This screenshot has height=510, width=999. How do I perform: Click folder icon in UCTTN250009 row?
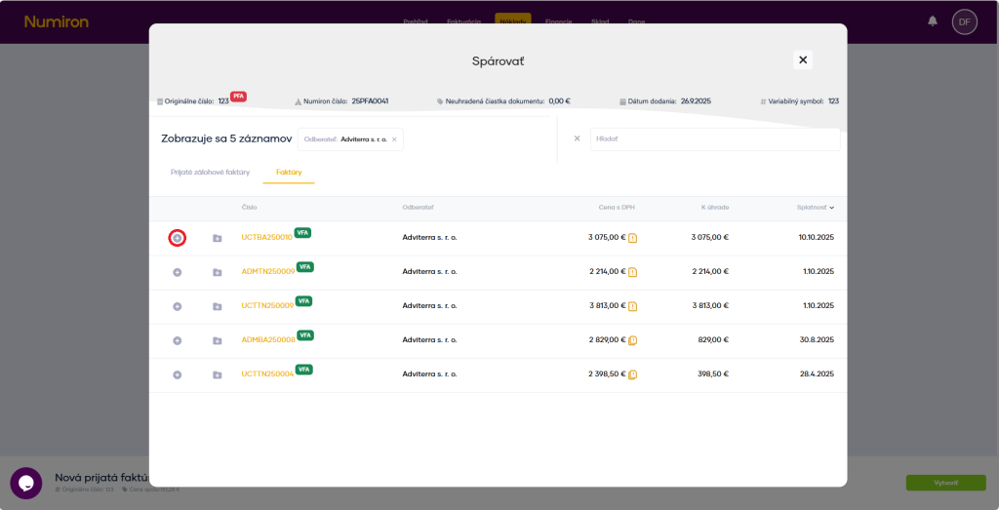(217, 306)
